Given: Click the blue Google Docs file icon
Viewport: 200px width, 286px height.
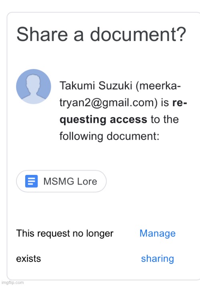Looking at the screenshot, I should [32, 181].
